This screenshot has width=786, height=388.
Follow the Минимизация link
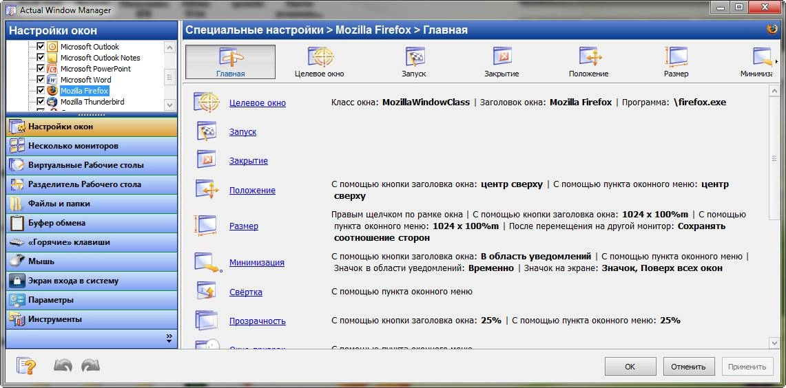click(x=257, y=262)
